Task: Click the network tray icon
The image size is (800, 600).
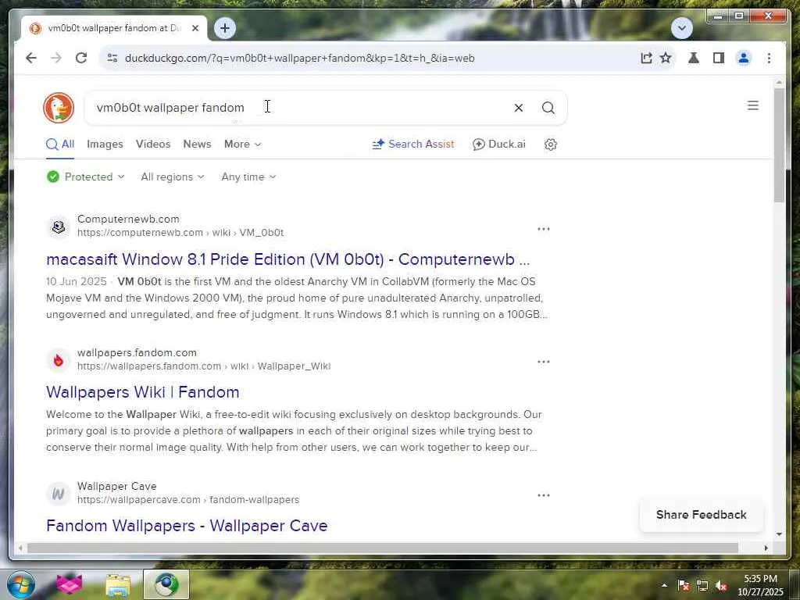Action: click(x=702, y=585)
